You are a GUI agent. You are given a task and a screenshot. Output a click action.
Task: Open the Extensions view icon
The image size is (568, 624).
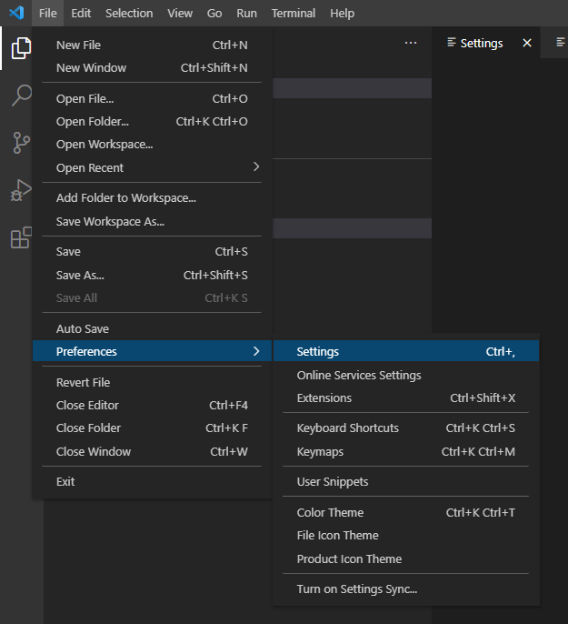21,238
